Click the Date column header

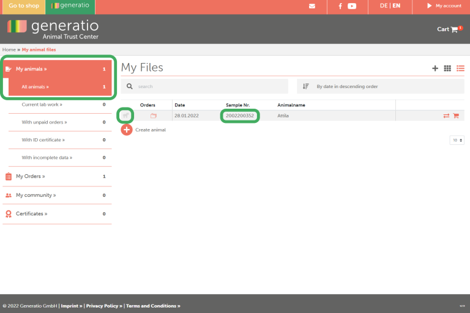(x=180, y=105)
